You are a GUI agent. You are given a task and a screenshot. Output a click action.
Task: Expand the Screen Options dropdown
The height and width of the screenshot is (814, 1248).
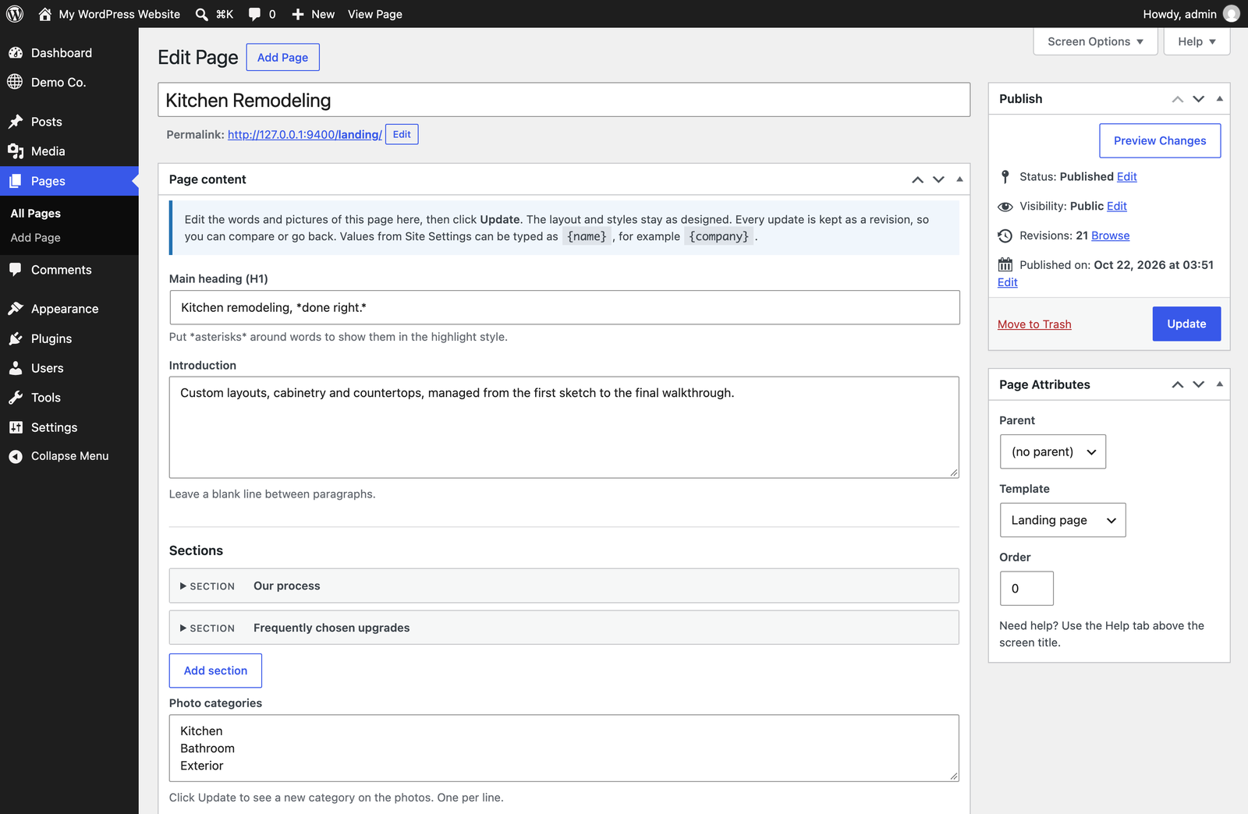pyautogui.click(x=1095, y=41)
